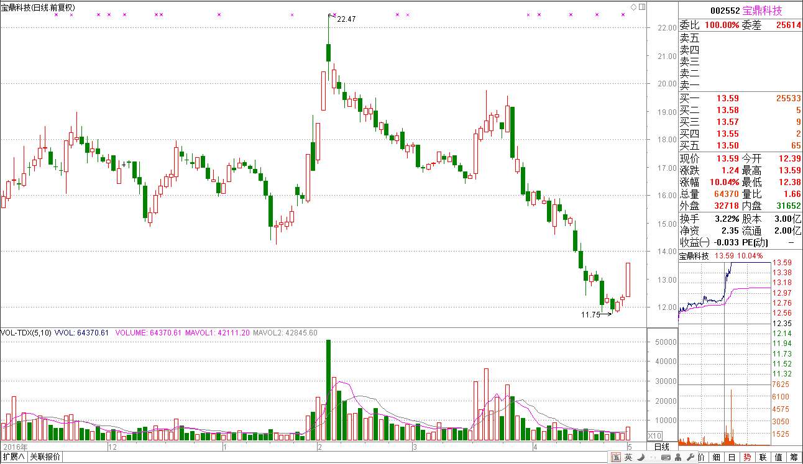Click the 买一 price 13.59
The height and width of the screenshot is (464, 803).
728,98
